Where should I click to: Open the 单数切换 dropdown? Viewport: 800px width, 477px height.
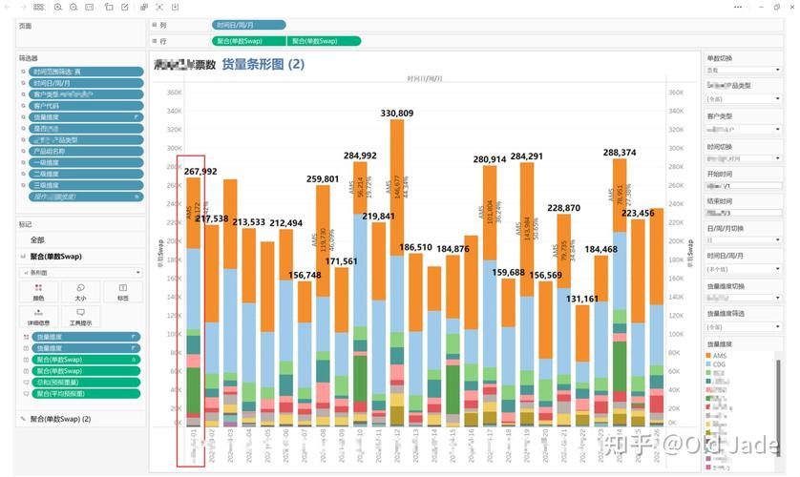point(744,70)
